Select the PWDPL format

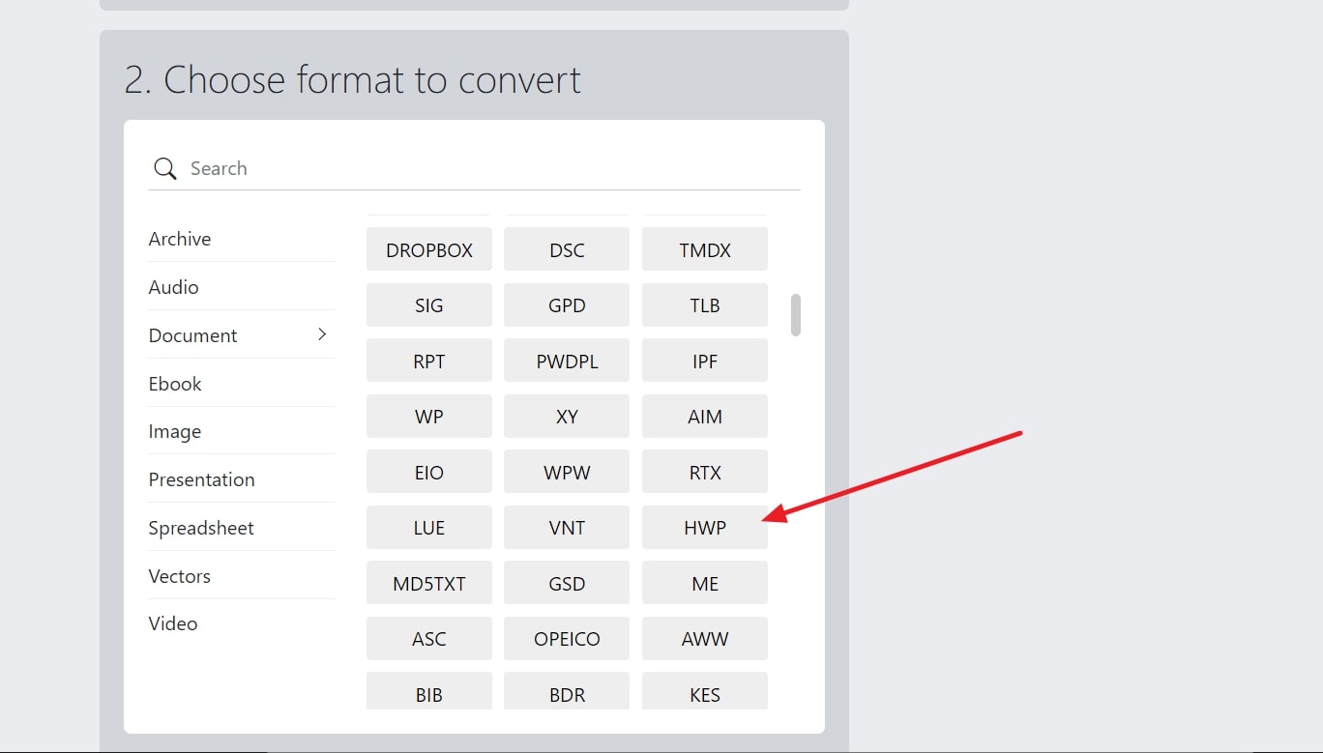click(566, 360)
